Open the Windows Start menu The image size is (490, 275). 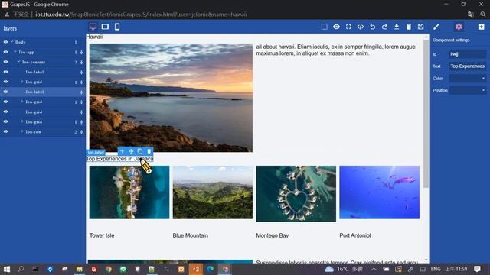coord(7,269)
